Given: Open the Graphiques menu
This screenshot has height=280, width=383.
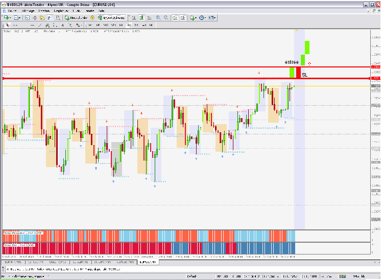Looking at the screenshot, I should tap(61, 11).
